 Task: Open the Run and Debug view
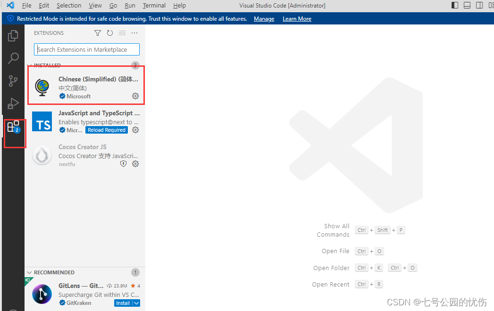coord(13,104)
